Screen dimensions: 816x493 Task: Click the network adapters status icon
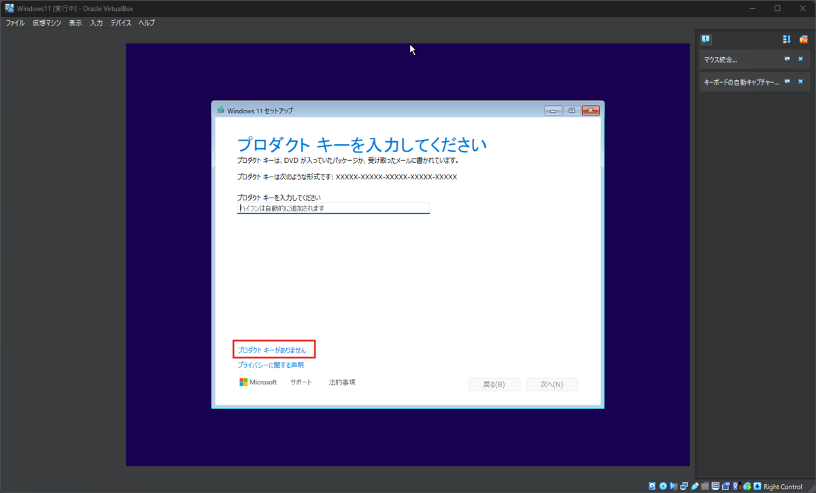point(684,486)
